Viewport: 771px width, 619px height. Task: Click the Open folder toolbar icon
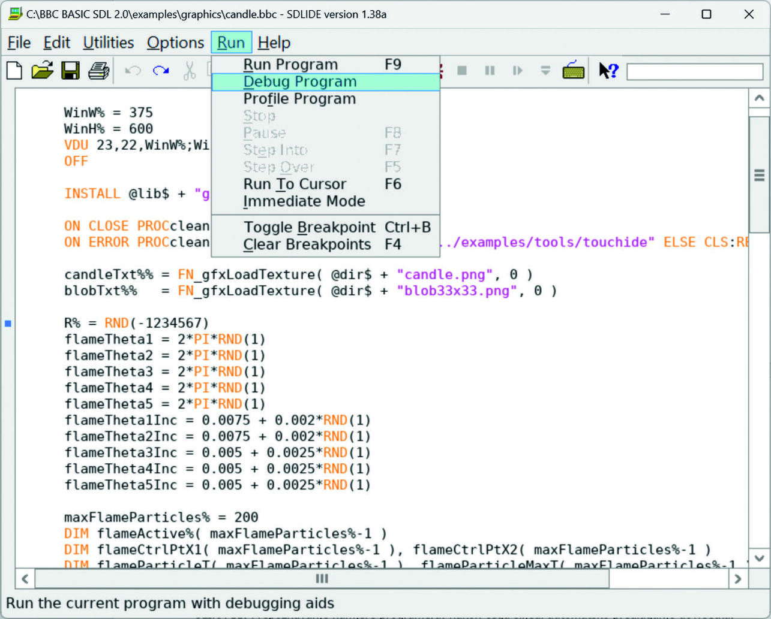pos(42,71)
